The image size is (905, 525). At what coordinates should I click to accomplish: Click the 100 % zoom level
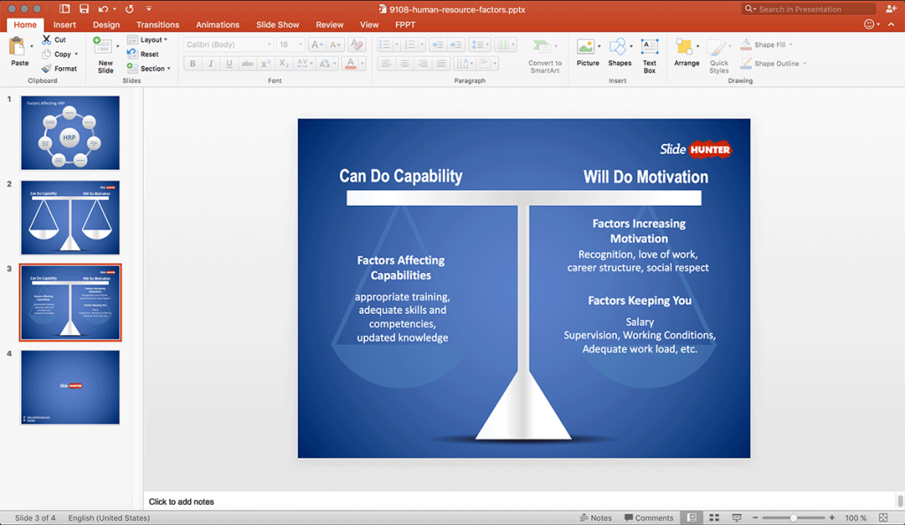tap(856, 518)
